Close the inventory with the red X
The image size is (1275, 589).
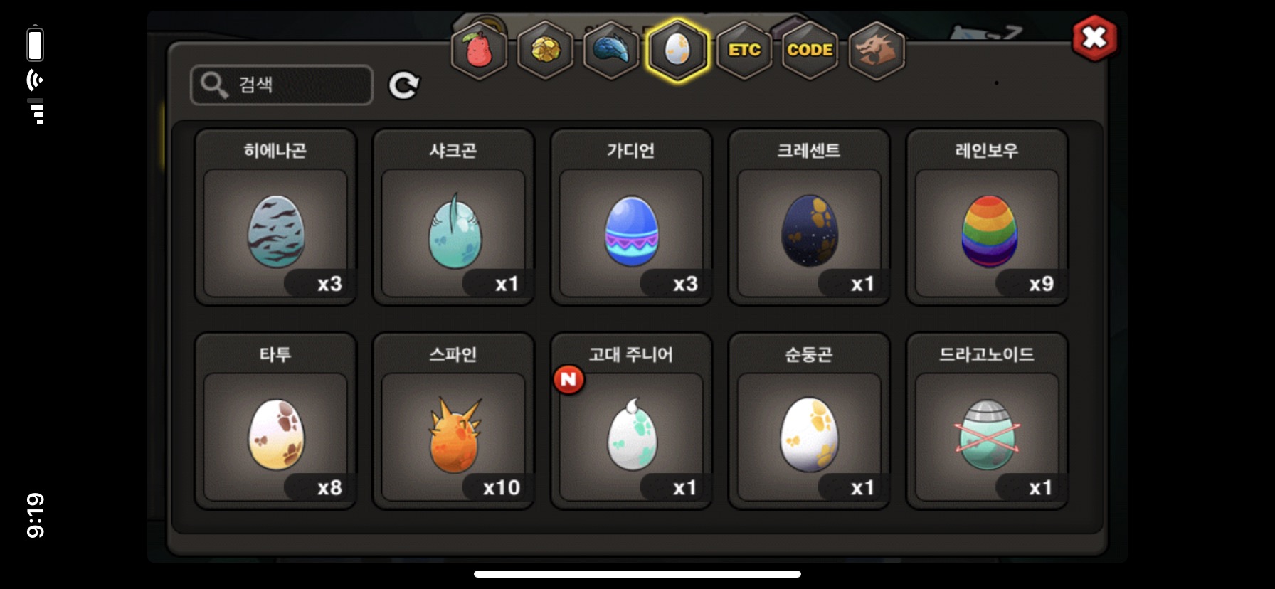pos(1094,38)
